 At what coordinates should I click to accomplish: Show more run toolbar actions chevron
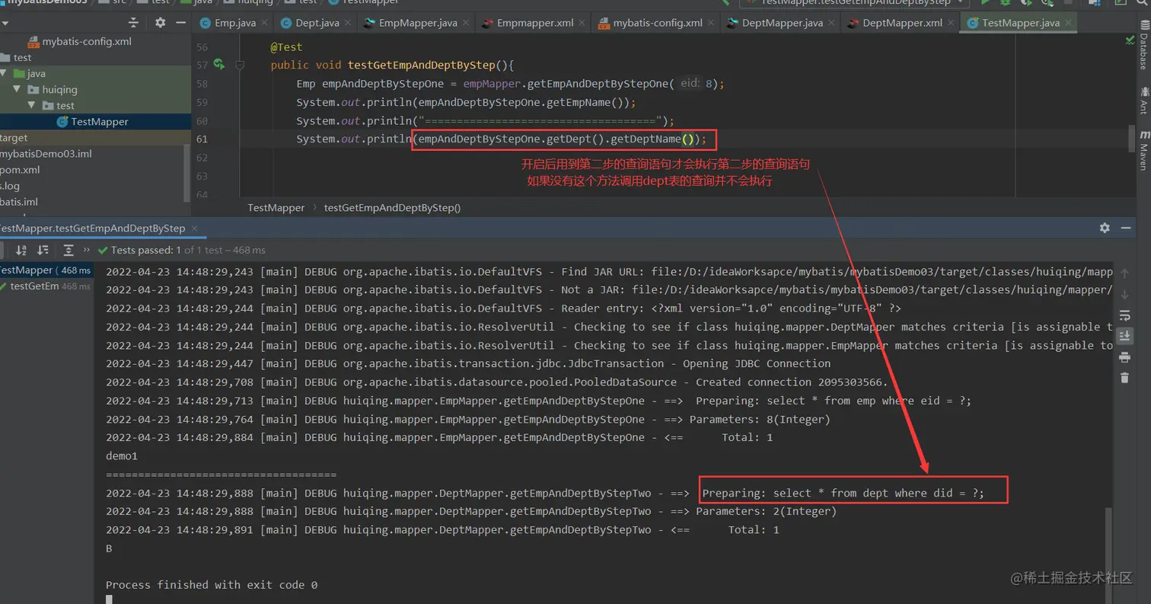tap(87, 250)
